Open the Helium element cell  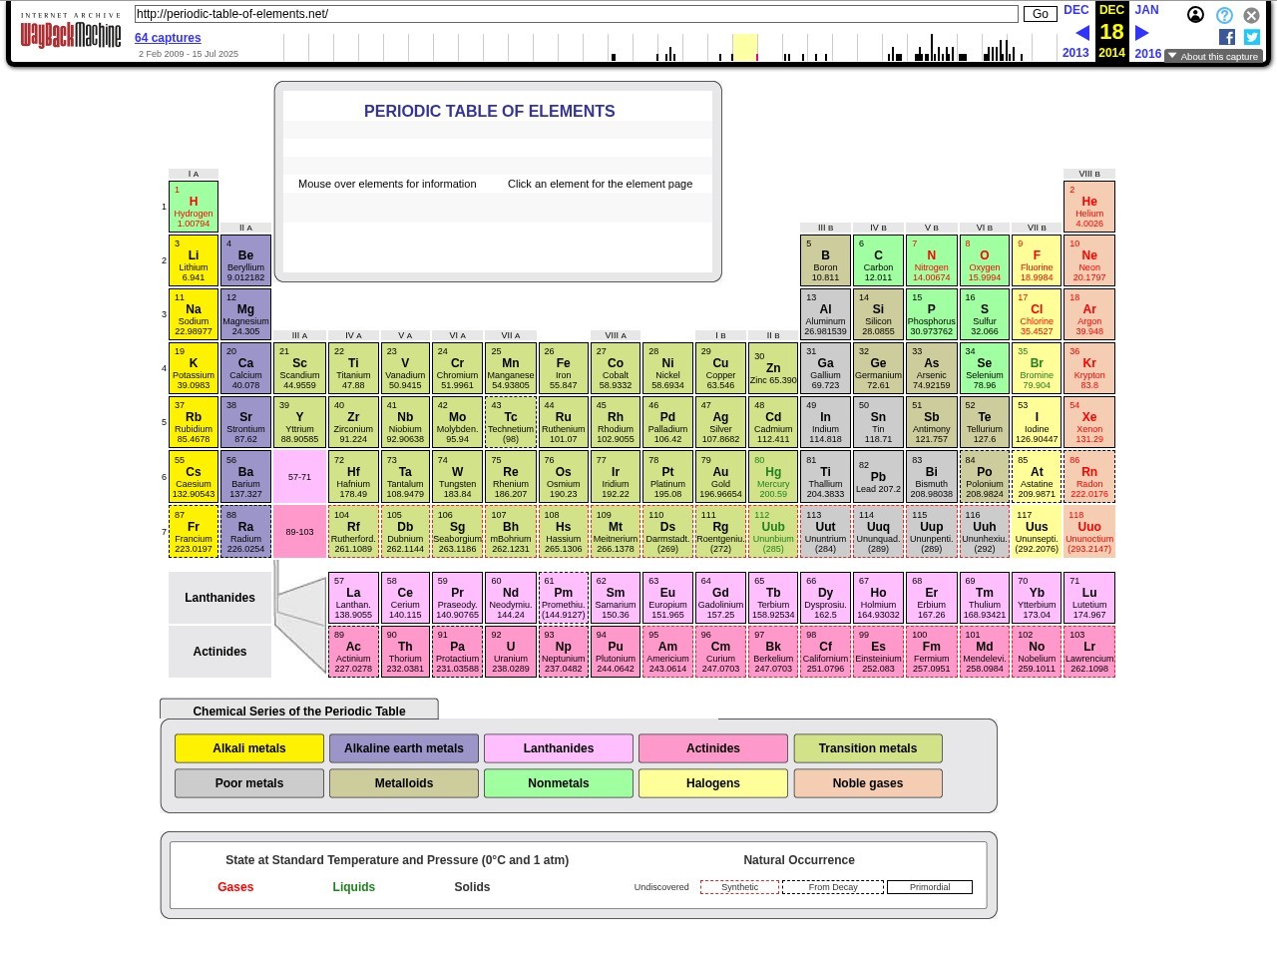pyautogui.click(x=1089, y=207)
